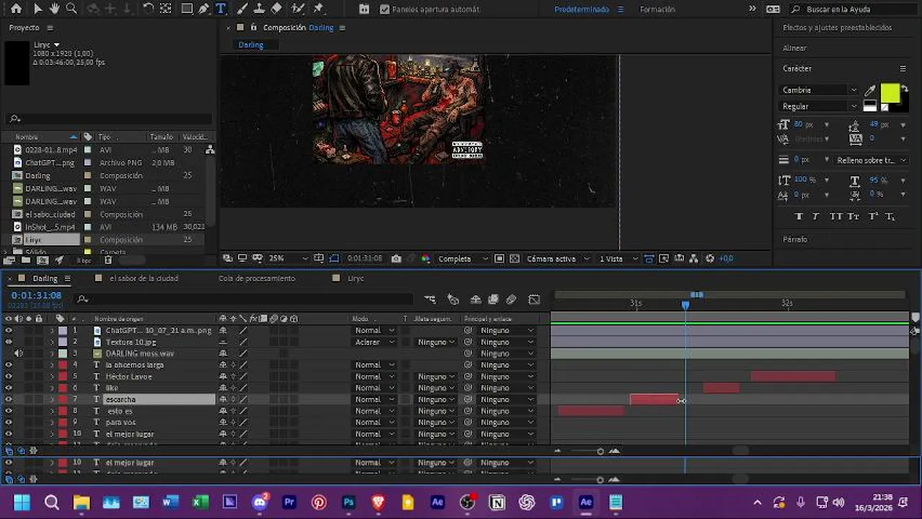Image resolution: width=922 pixels, height=519 pixels.
Task: Toggle visibility of the 'like' layer
Action: [x=9, y=388]
